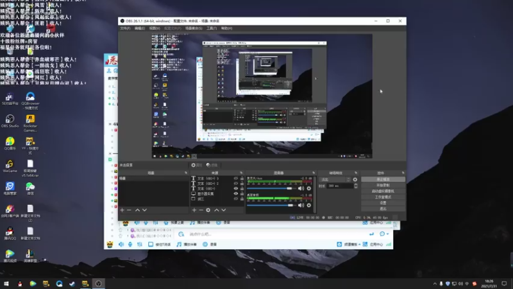Click 桌面音频 volume slider
Image resolution: width=513 pixels, height=289 pixels.
(271, 206)
